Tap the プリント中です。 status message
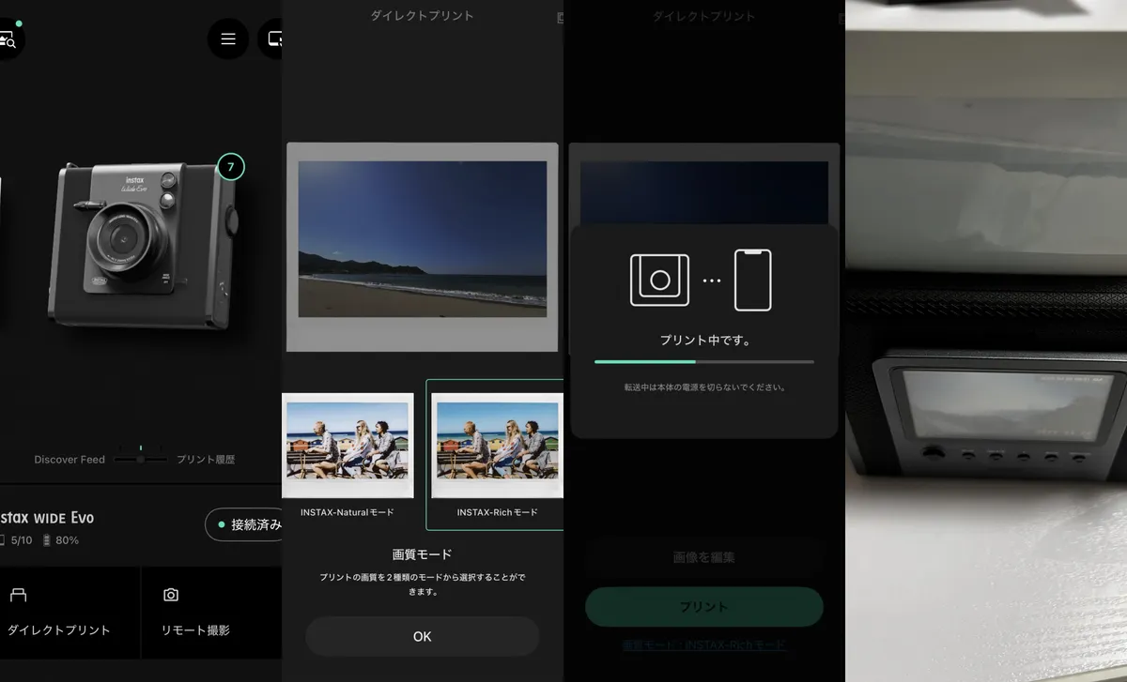The width and height of the screenshot is (1127, 682). tap(704, 341)
